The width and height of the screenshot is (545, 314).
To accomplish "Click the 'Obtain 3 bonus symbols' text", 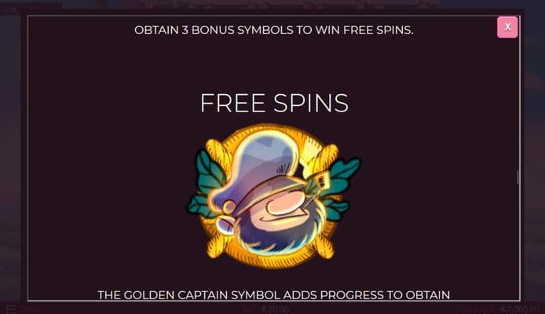I will (274, 30).
